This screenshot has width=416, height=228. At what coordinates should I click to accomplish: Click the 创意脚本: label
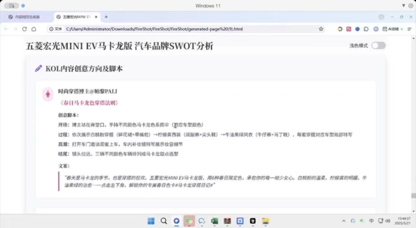69,115
